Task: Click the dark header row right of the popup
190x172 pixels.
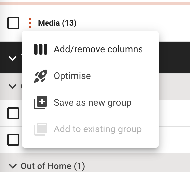Action: coord(174,57)
